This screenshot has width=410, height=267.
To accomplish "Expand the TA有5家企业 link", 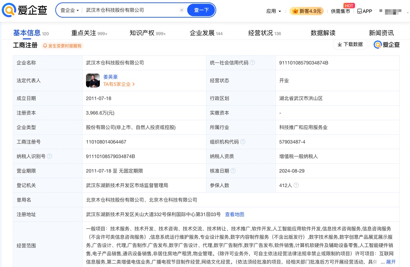I will (119, 84).
